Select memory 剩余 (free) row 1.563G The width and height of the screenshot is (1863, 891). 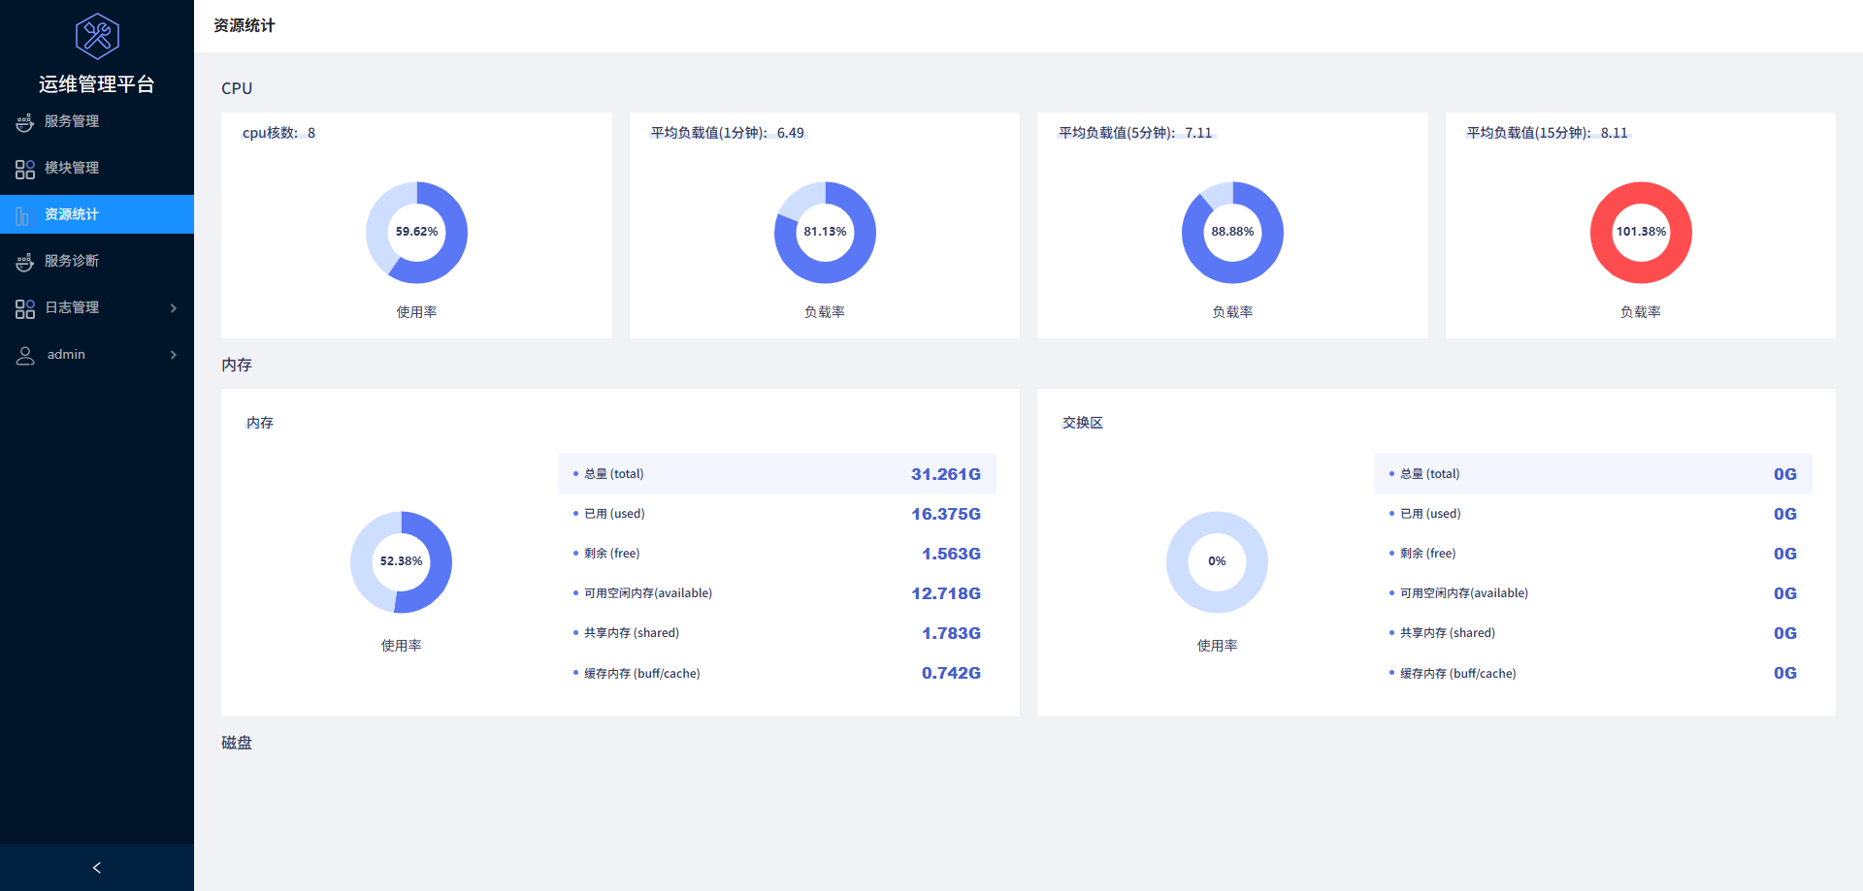click(x=776, y=554)
